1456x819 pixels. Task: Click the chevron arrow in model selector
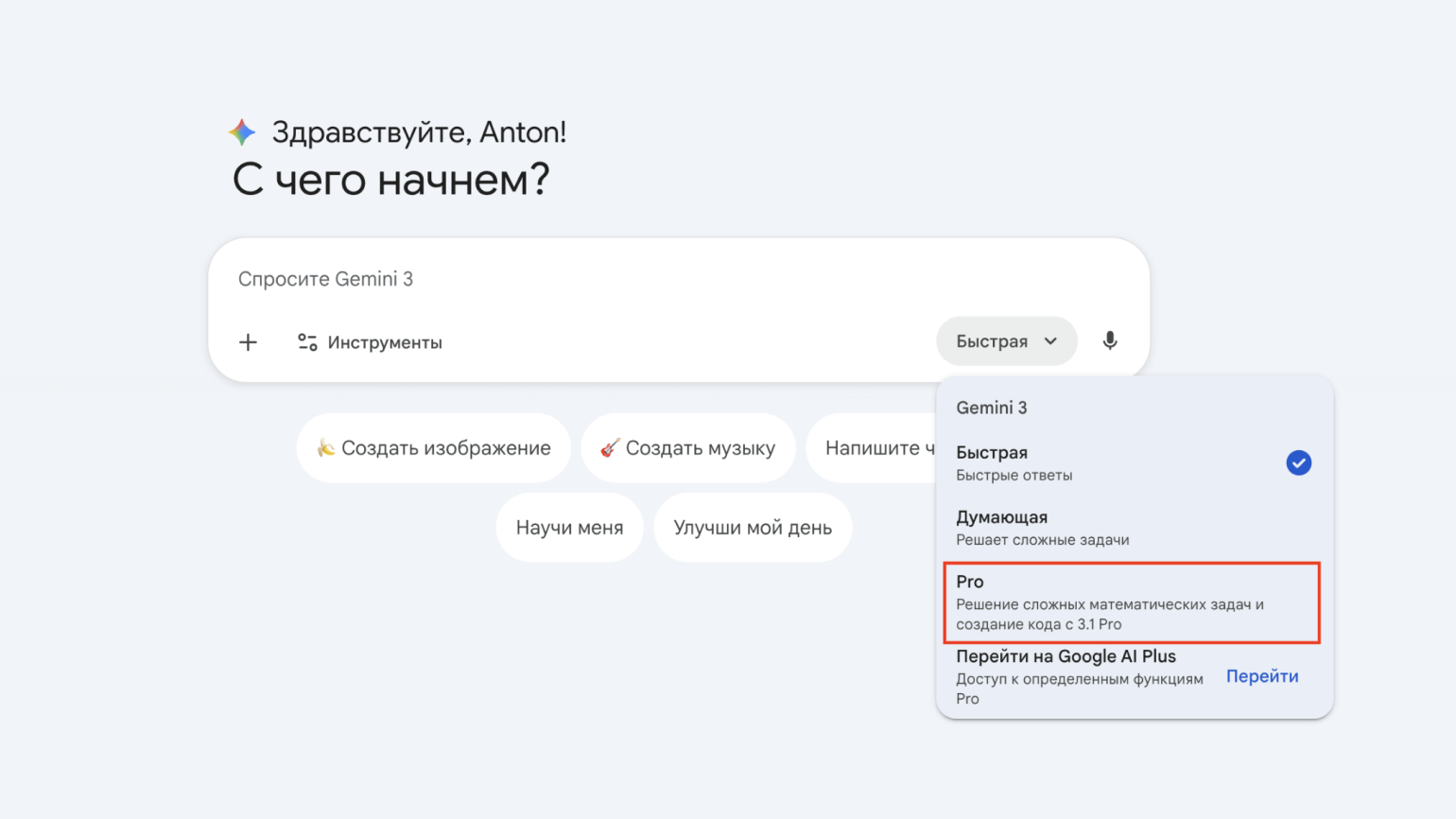point(1050,341)
